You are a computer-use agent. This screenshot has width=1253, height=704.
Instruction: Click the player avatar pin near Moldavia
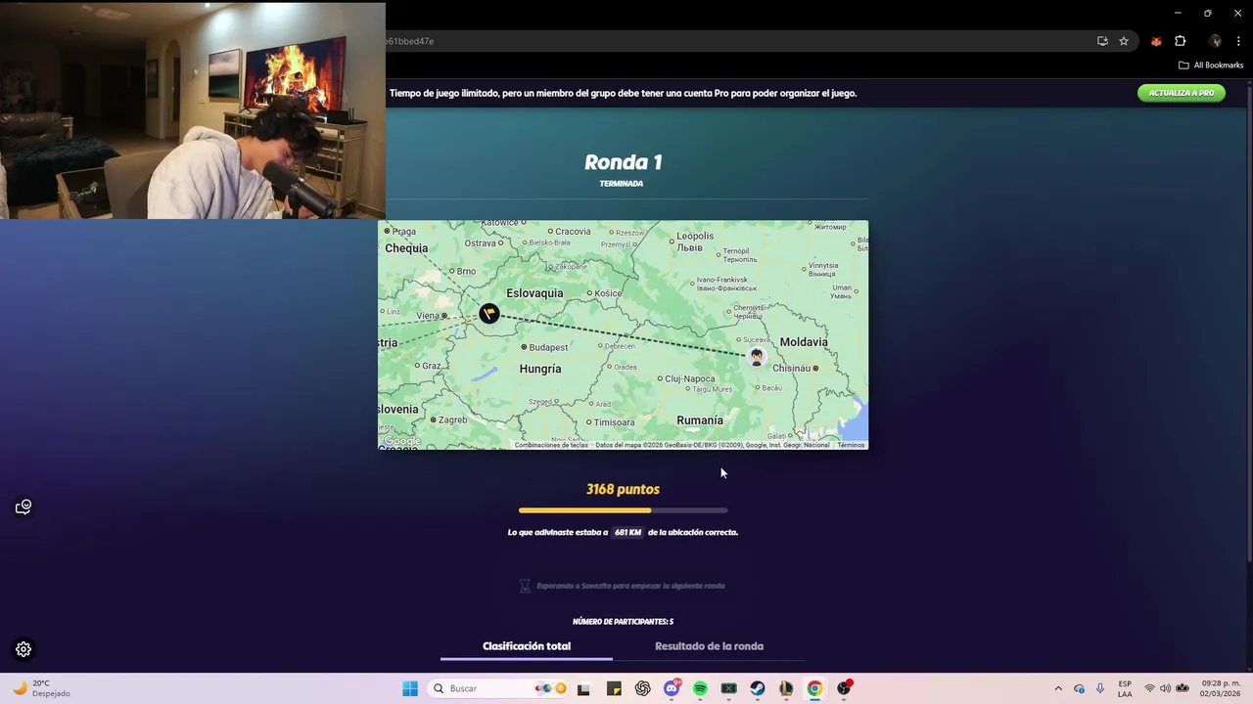(756, 356)
